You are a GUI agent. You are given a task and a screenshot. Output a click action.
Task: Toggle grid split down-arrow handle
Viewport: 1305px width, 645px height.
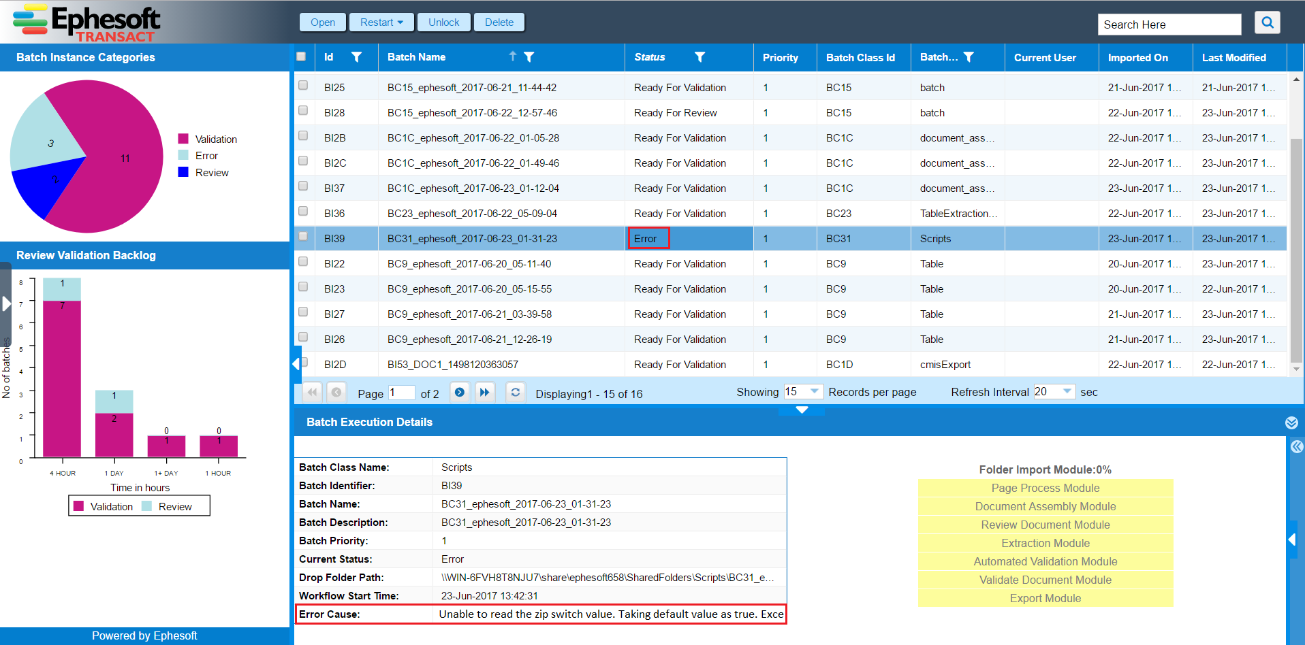(802, 410)
